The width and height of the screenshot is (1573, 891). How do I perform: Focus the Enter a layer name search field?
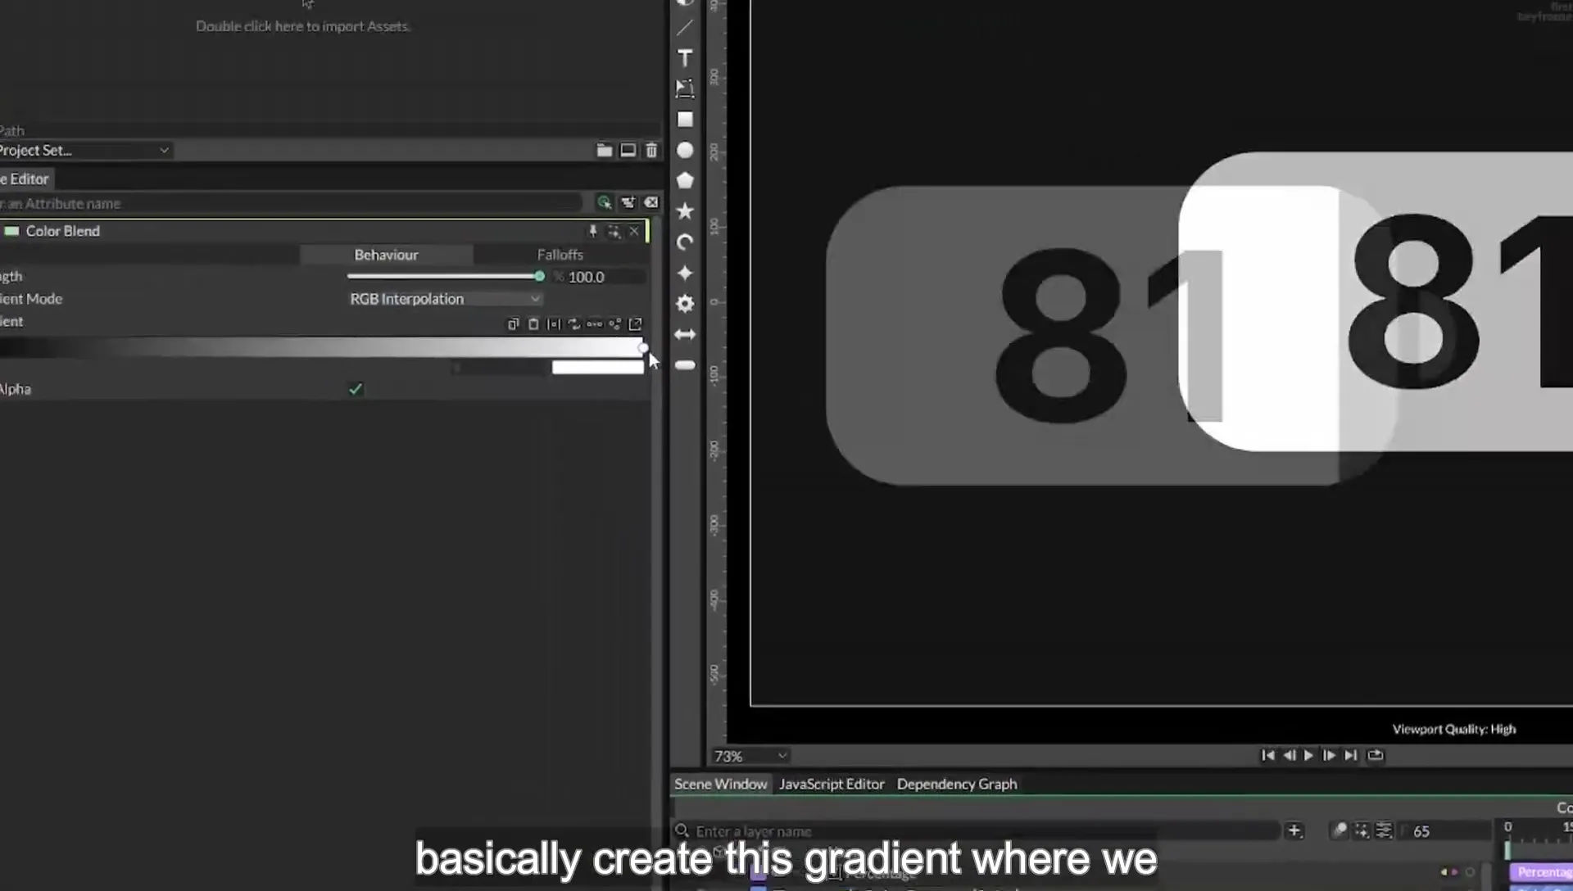pyautogui.click(x=975, y=830)
